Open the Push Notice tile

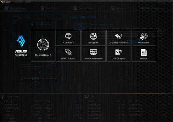point(144,38)
